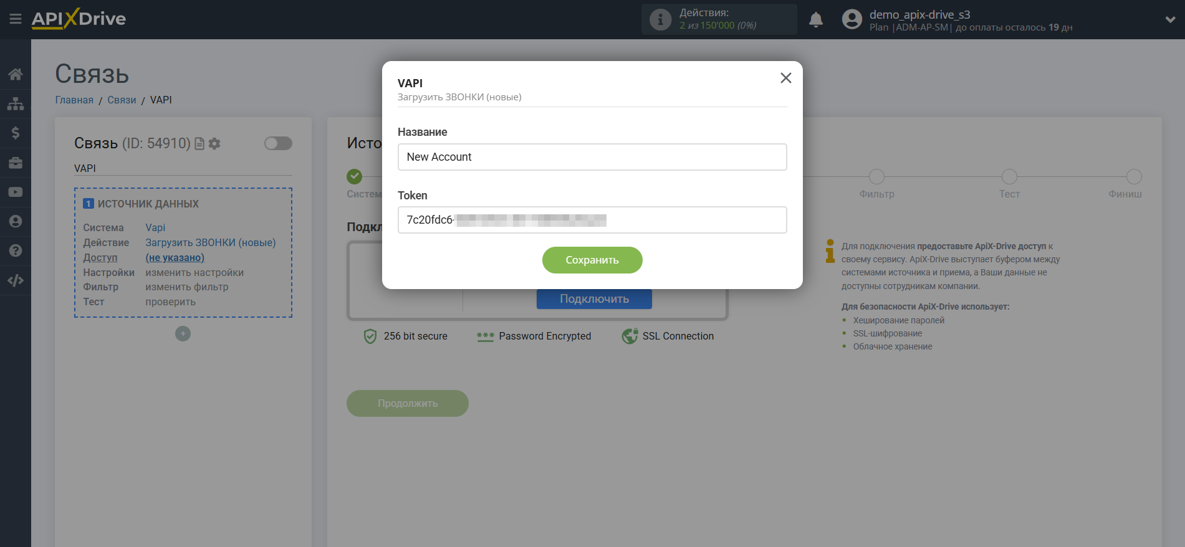Open the hamburger menu icon

pyautogui.click(x=16, y=19)
